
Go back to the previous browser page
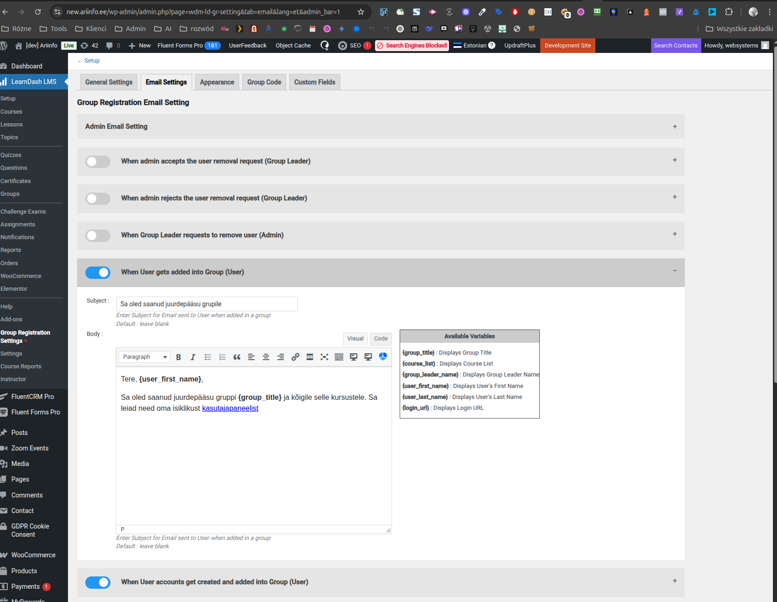point(5,12)
